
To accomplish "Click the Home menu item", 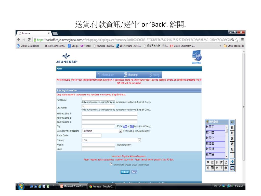I will pyautogui.click(x=59, y=69).
